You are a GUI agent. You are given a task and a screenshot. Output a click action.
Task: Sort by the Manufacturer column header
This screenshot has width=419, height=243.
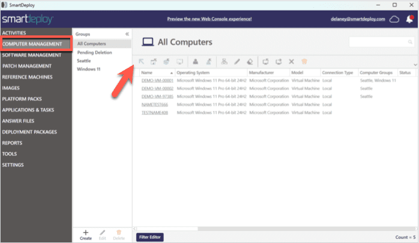[x=268, y=73]
